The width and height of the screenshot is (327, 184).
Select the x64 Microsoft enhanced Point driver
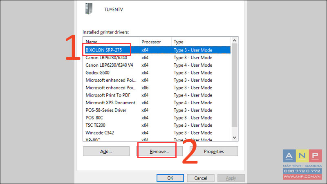coord(111,80)
